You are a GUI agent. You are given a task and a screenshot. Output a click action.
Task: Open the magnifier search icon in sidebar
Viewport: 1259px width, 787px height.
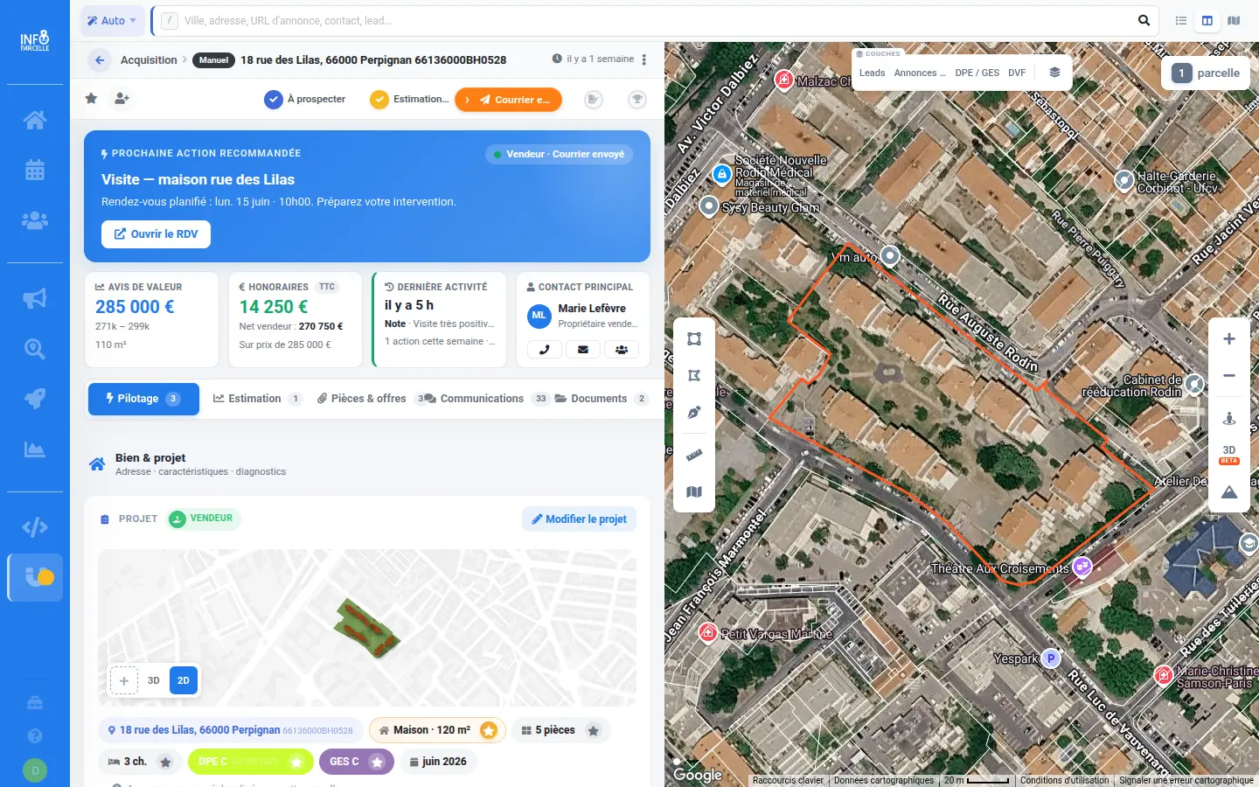coord(35,349)
